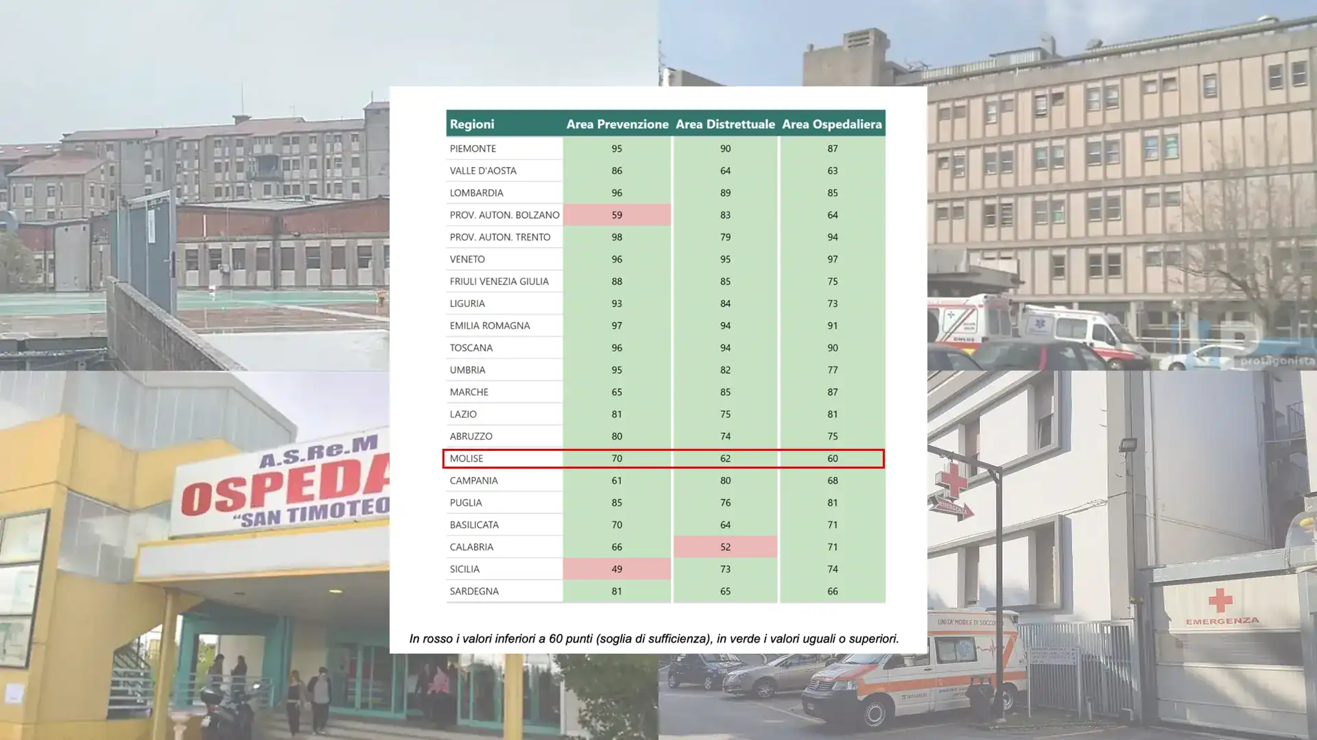Screen dimensions: 1317x740
Task: Click Molise's Area Distrettuale value 62
Action: 725,458
